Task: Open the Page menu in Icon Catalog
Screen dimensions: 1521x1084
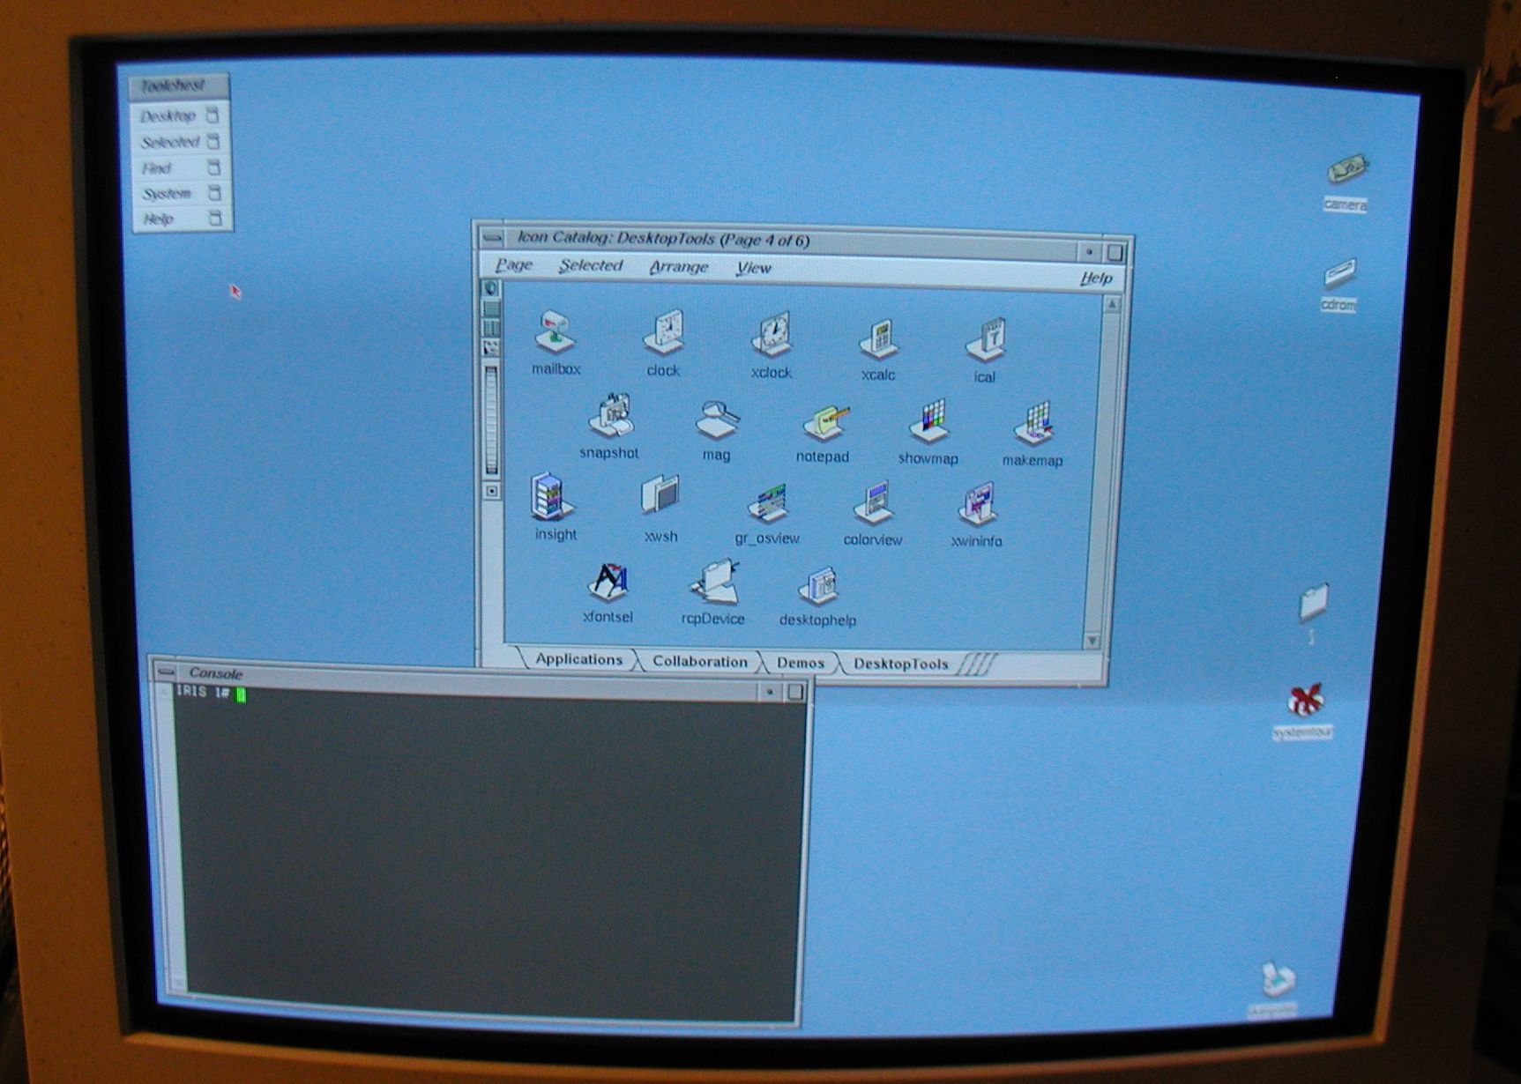Action: click(x=514, y=264)
